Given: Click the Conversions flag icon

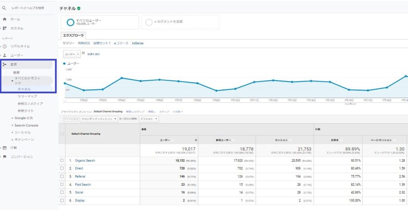Looking at the screenshot, I should [x=4, y=156].
